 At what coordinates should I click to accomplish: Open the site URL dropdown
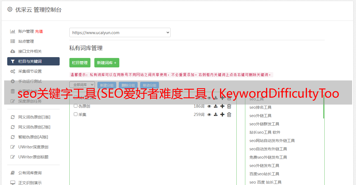120,32
